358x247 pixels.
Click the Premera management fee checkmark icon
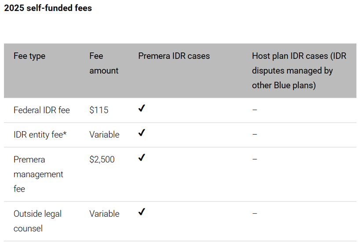142,158
